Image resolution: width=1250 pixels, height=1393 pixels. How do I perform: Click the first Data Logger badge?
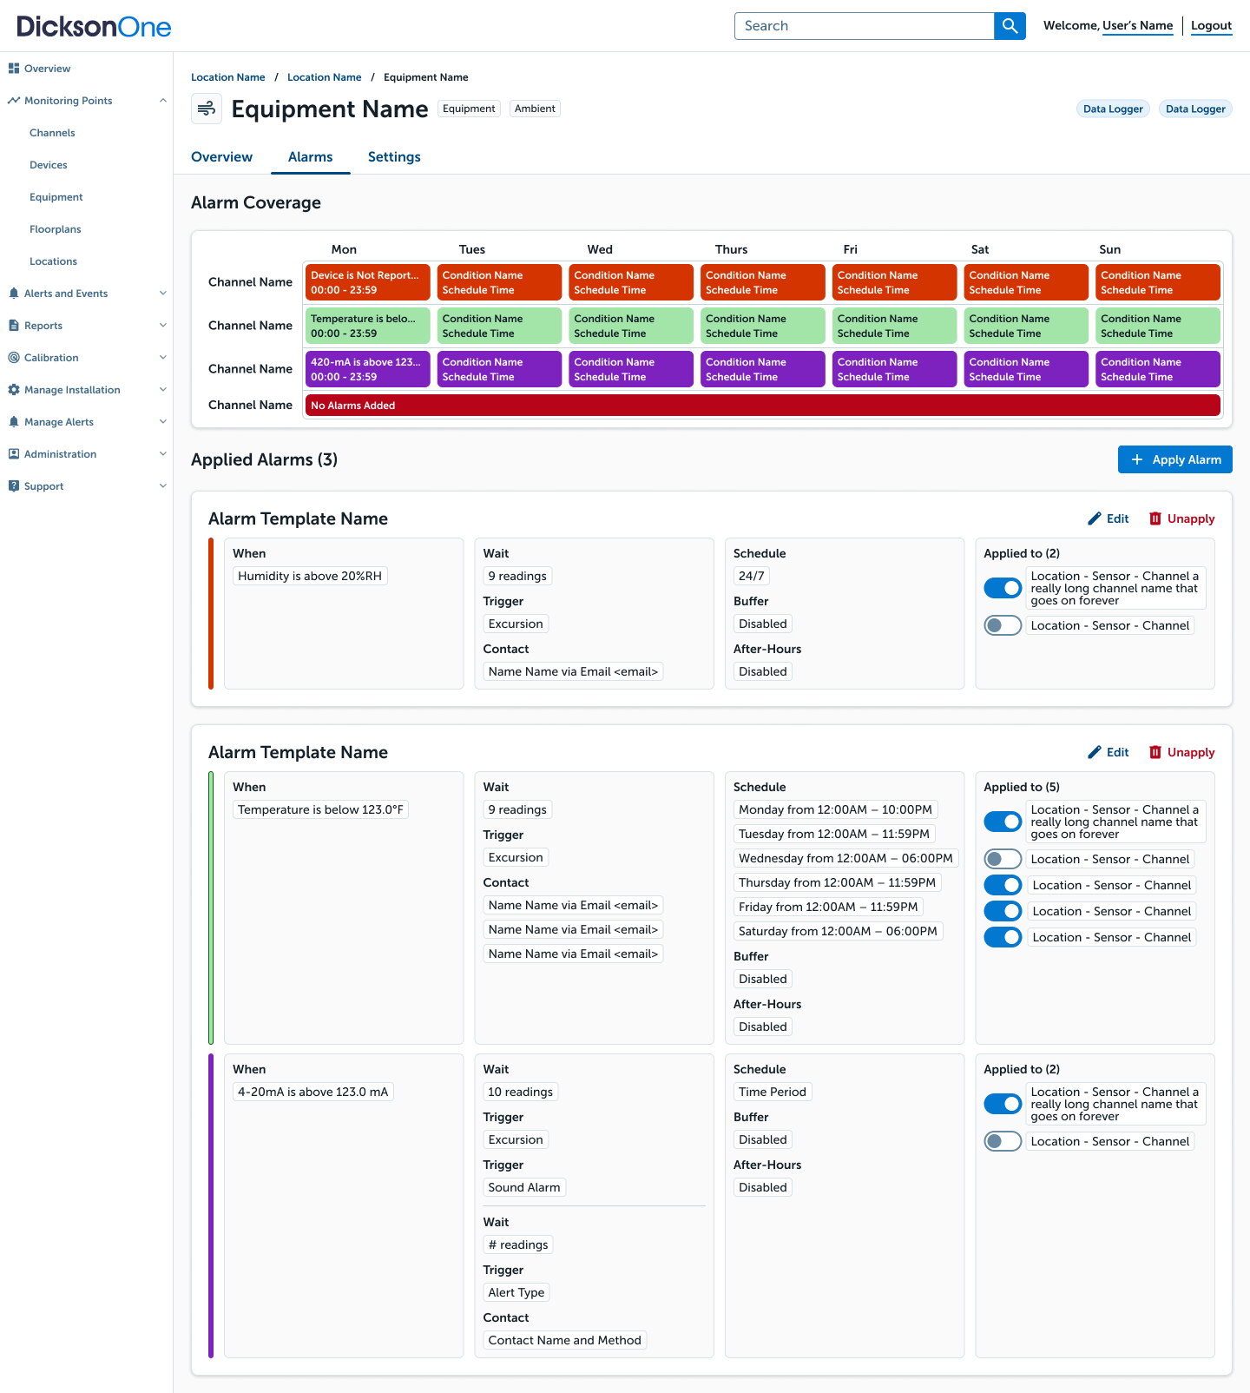[1113, 109]
